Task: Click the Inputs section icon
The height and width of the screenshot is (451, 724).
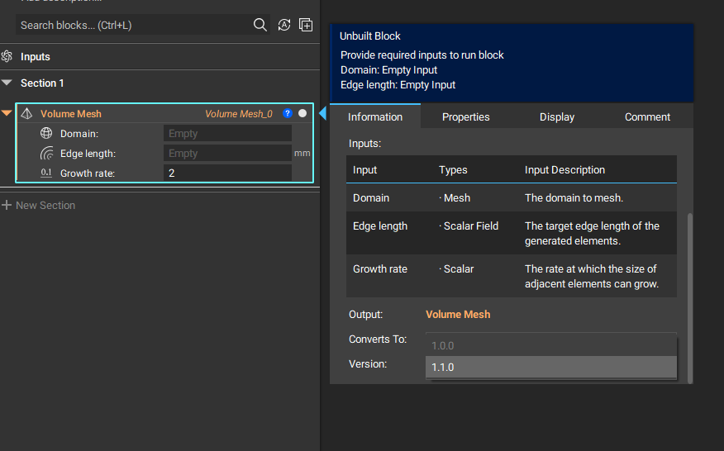Action: [x=7, y=56]
